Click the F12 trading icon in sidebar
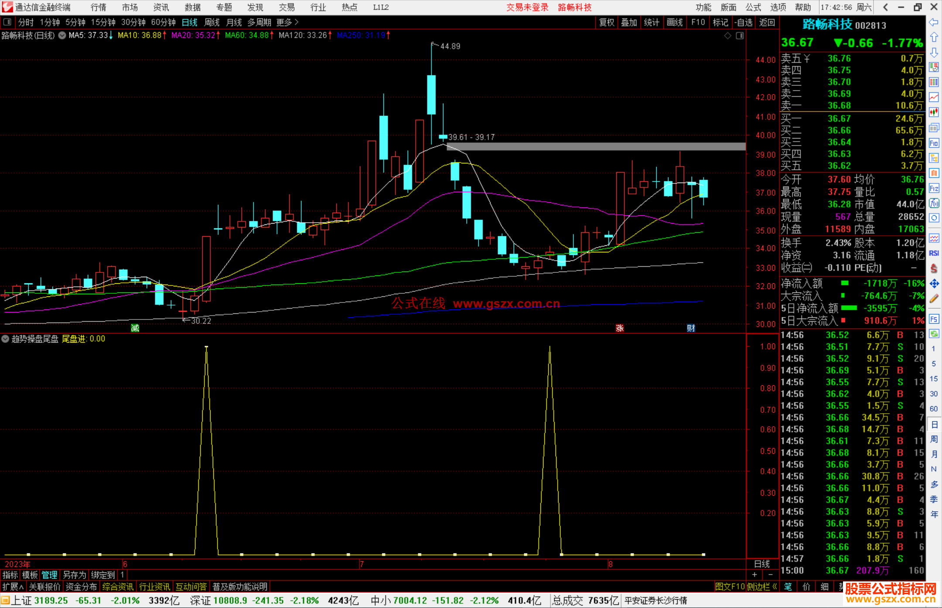 [934, 188]
